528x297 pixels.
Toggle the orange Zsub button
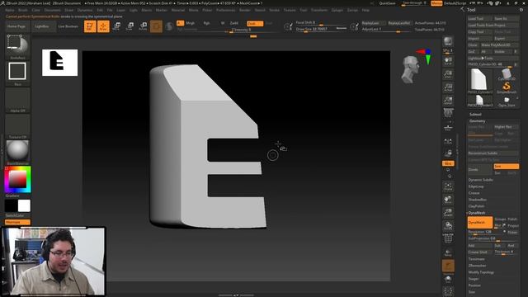click(255, 24)
